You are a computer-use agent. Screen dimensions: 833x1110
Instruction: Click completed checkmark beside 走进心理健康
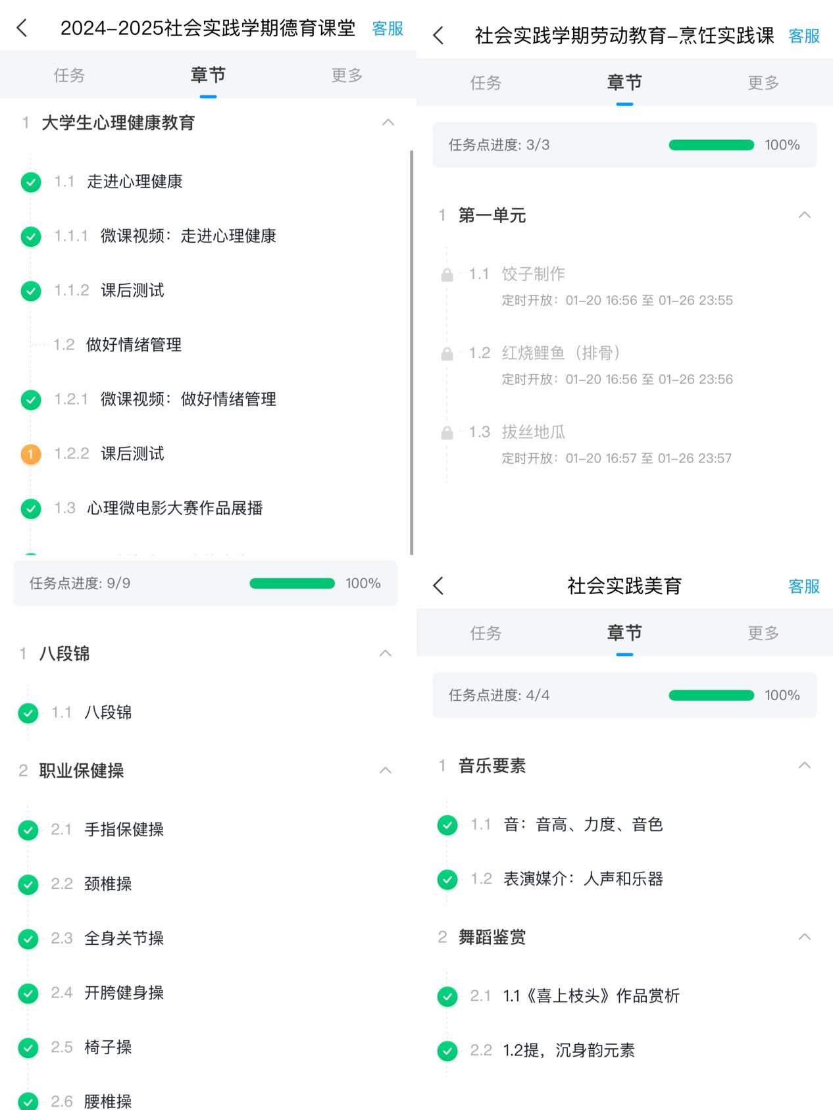pyautogui.click(x=31, y=182)
